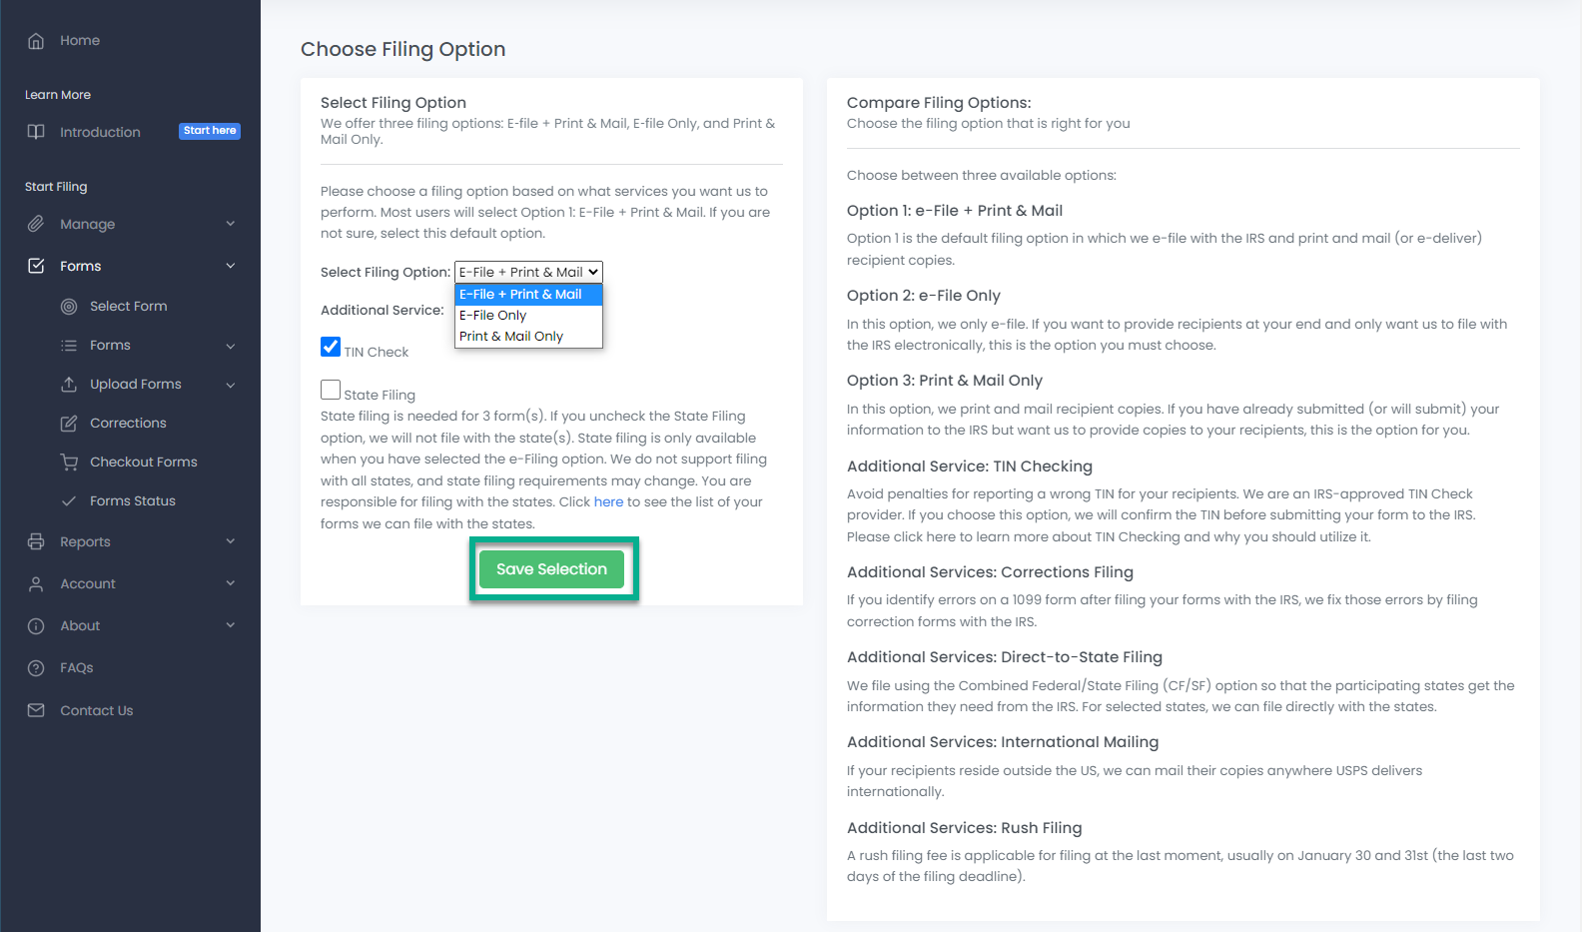The width and height of the screenshot is (1582, 932).
Task: Go to Forms Status page
Action: [132, 501]
